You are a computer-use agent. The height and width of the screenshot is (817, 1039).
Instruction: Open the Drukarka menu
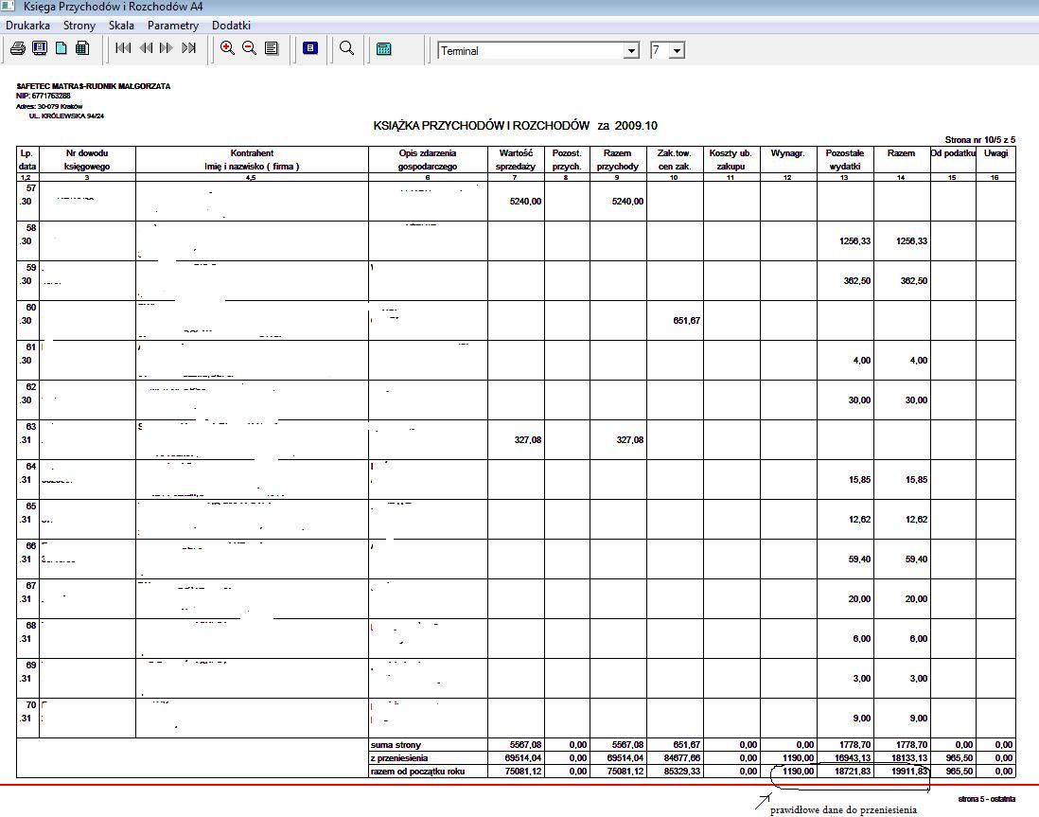pyautogui.click(x=28, y=26)
